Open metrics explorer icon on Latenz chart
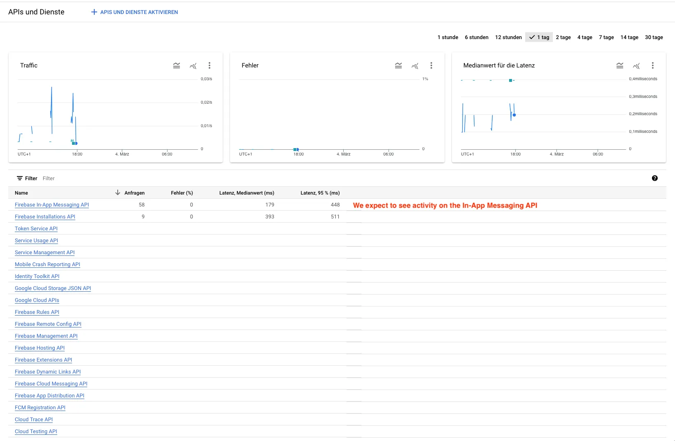Viewport: 675px width, 441px height. 636,65
